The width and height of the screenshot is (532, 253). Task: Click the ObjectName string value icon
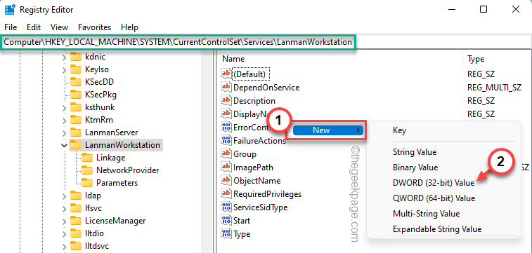tap(226, 180)
